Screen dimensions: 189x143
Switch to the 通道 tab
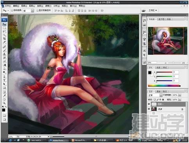pyautogui.click(x=158, y=91)
